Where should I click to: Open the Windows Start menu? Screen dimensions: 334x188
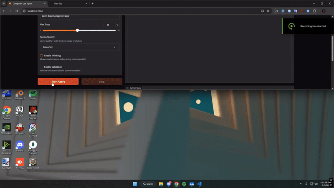[135, 184]
